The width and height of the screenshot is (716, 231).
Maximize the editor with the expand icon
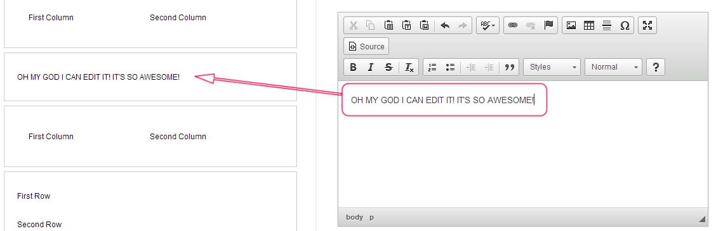coord(647,25)
